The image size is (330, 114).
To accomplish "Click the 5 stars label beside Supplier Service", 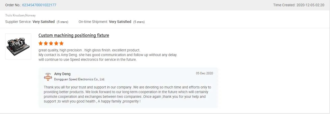I will (63, 22).
